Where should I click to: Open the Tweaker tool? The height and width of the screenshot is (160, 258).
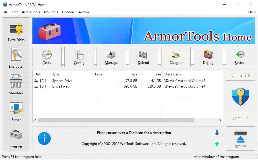(16, 138)
